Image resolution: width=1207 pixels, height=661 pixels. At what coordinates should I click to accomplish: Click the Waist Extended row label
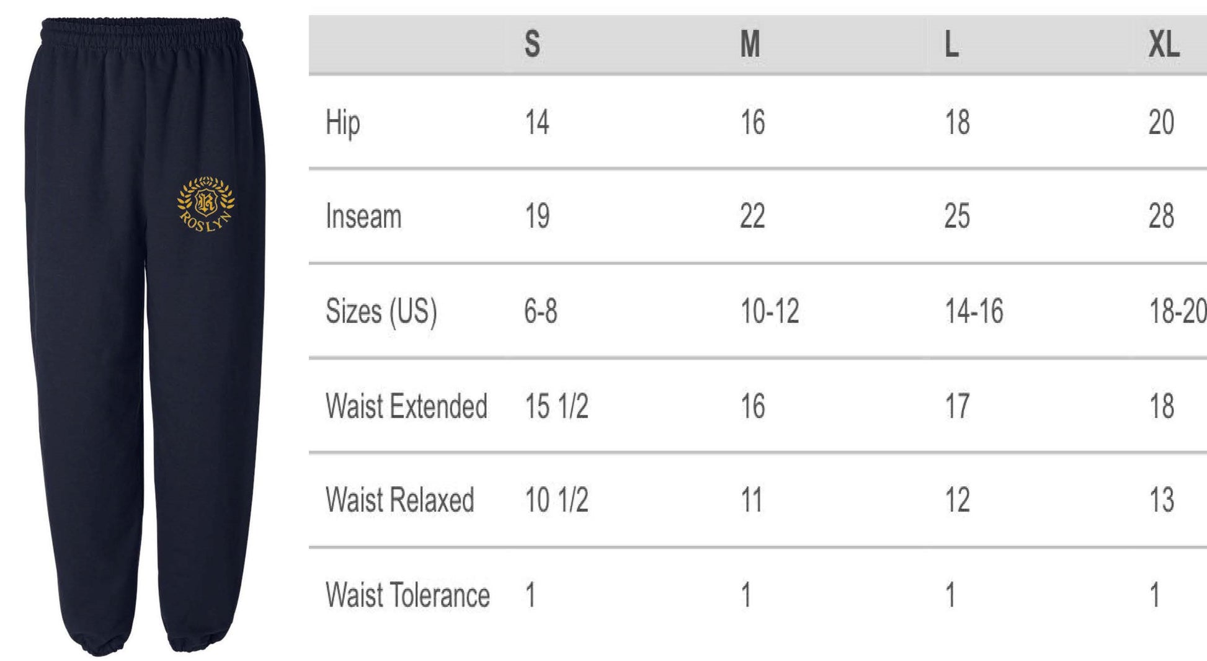(x=406, y=407)
